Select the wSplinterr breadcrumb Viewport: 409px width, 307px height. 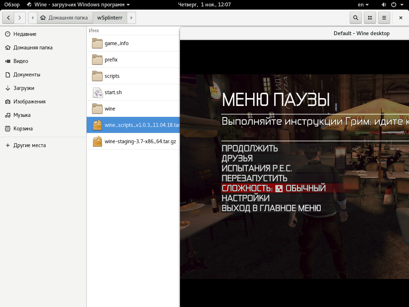[110, 18]
